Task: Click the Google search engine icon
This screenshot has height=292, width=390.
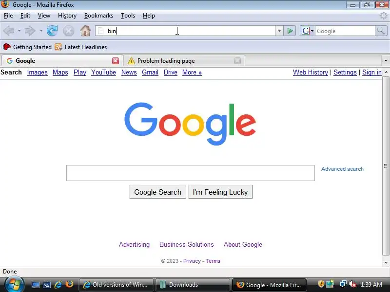Action: (x=306, y=31)
